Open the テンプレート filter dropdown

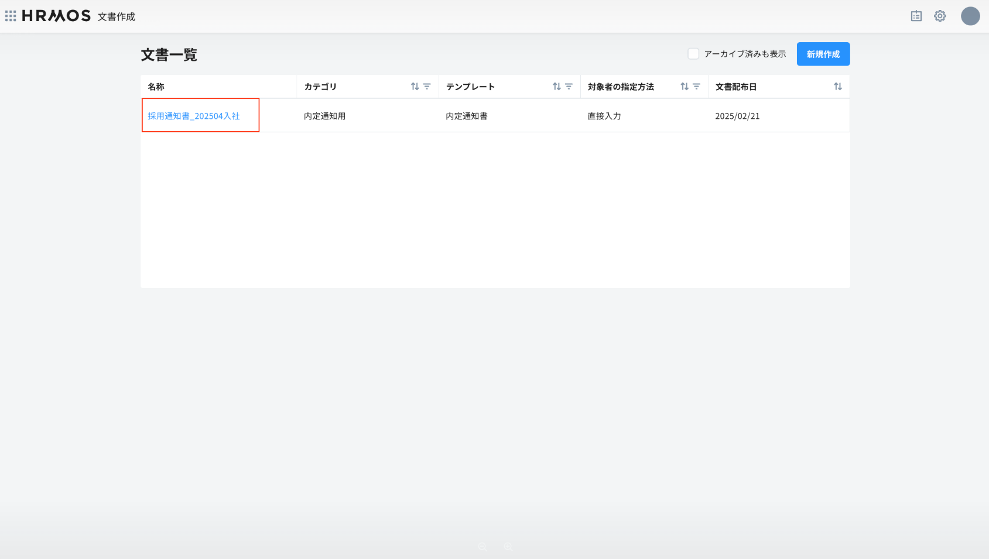(569, 87)
